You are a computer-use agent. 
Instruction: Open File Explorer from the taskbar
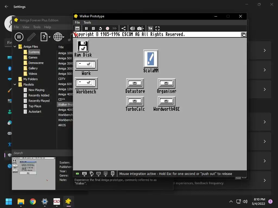pos(21,201)
